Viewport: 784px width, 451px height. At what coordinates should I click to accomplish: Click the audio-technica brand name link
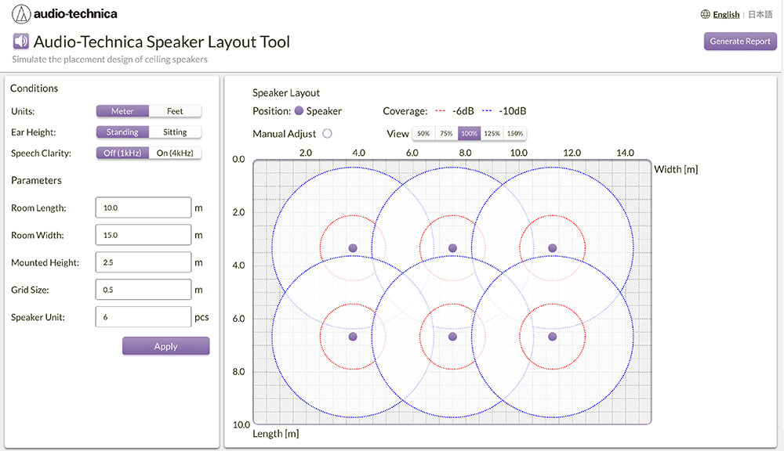75,14
